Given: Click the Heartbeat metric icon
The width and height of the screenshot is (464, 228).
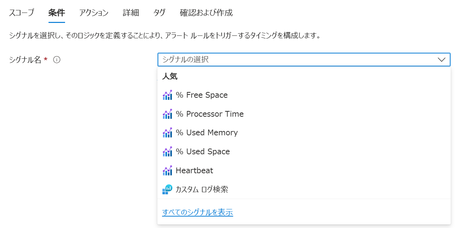Looking at the screenshot, I should (x=167, y=170).
